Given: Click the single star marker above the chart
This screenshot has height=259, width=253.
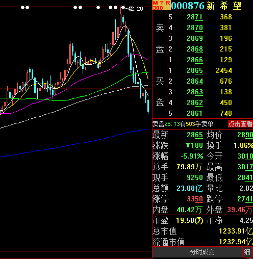Looking at the screenshot, I should tap(98, 8).
